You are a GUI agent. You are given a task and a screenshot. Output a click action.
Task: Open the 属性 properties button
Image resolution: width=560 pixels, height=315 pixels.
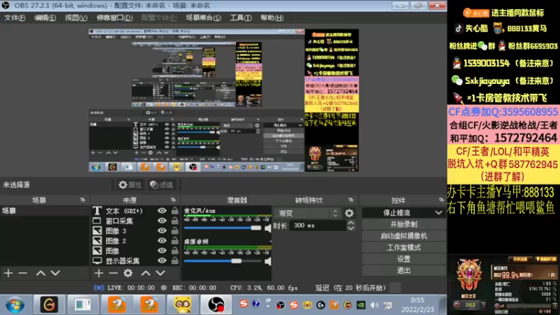tap(130, 185)
